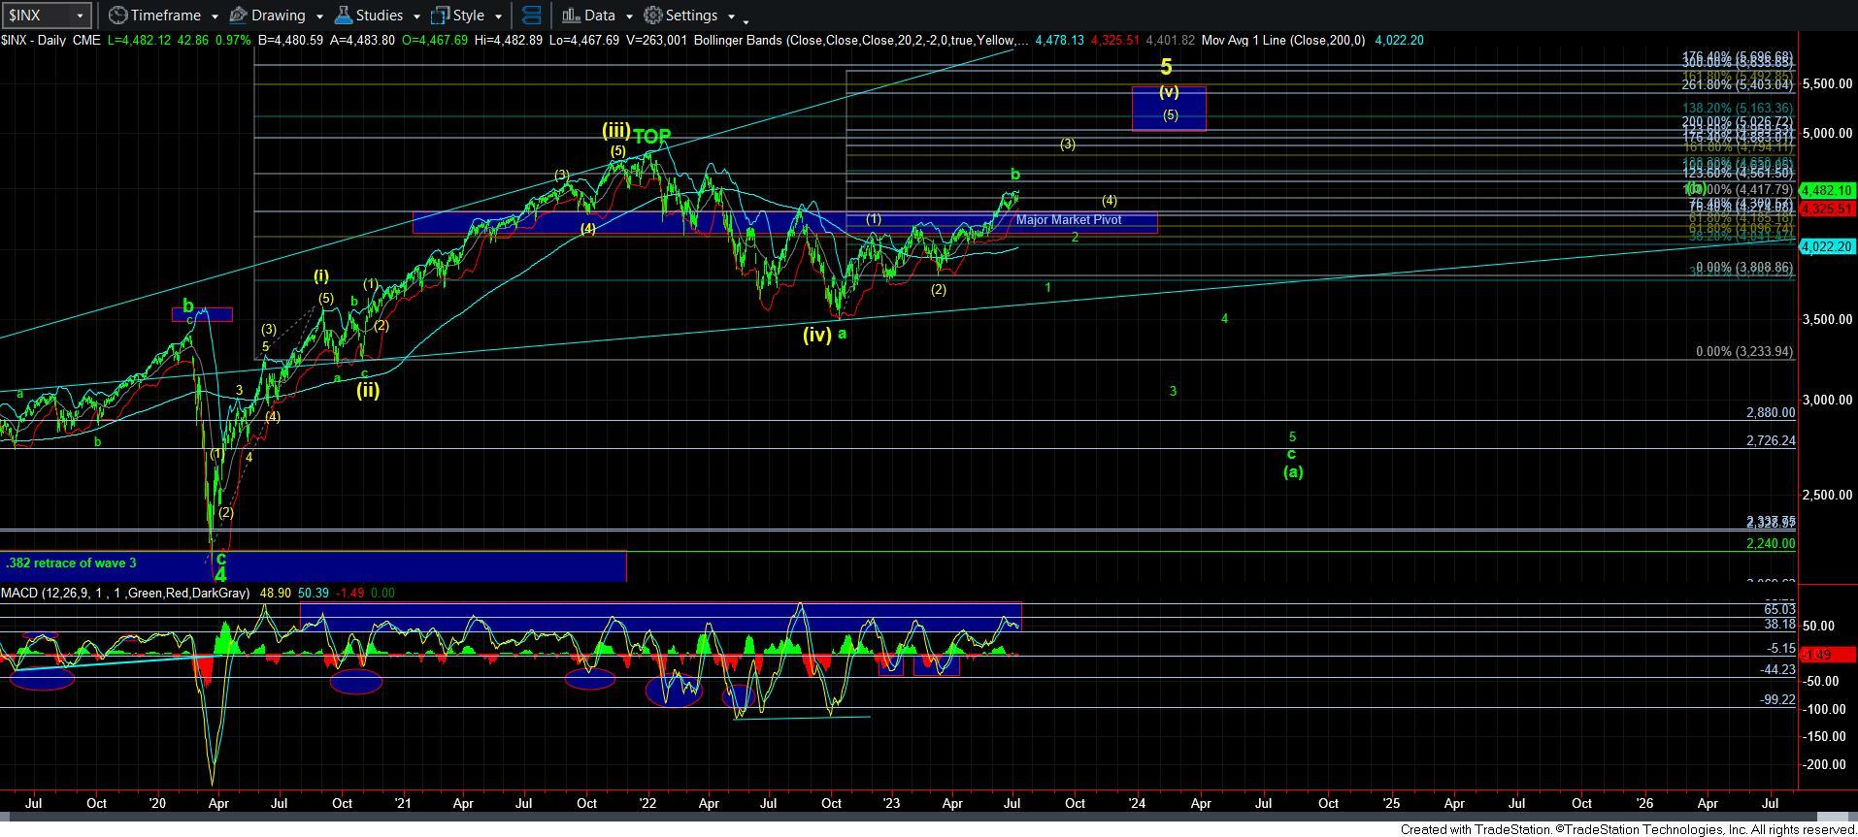Viewport: 1858px width, 837px height.
Task: Click the Settings gear icon
Action: pos(653,16)
